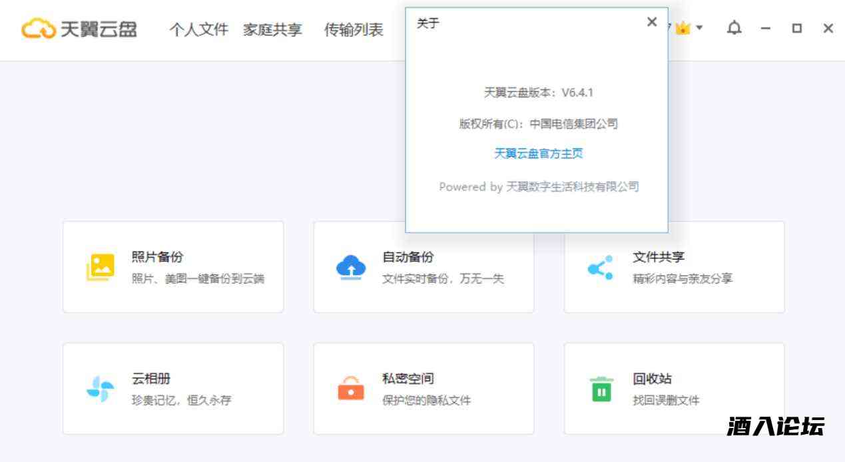Click the 回收站 card title
The width and height of the screenshot is (845, 462).
point(652,379)
